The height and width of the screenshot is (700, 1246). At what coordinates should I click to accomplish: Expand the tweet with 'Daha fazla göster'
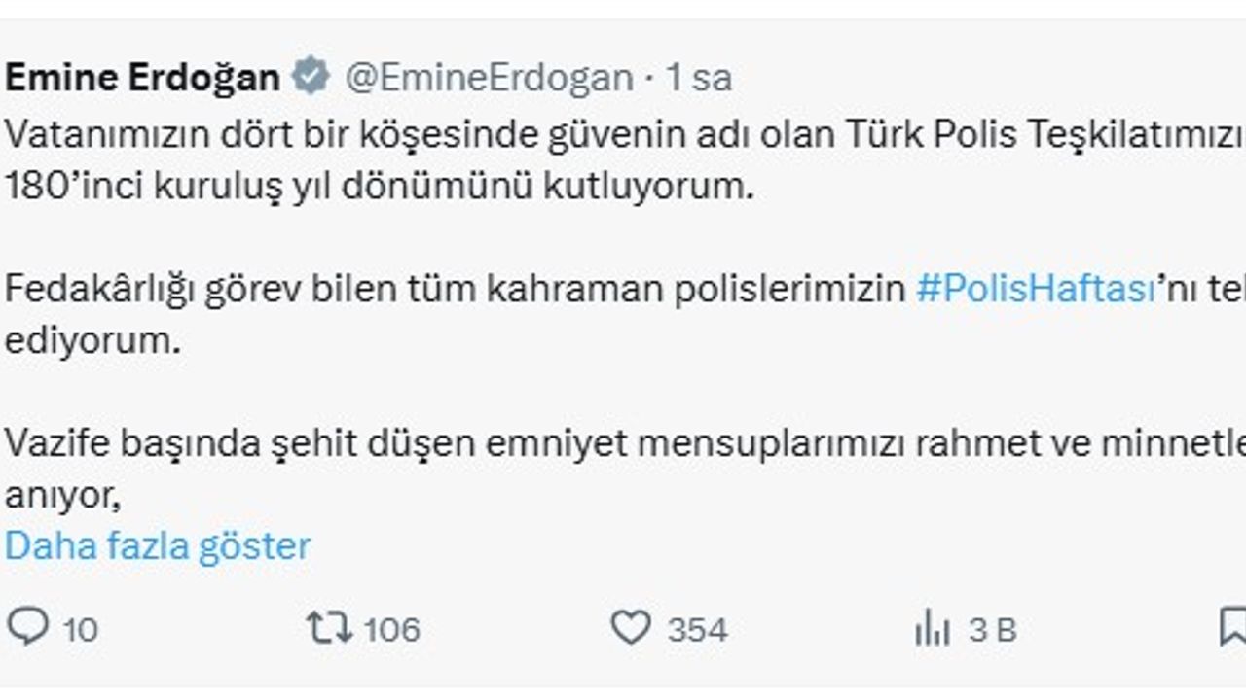point(158,546)
